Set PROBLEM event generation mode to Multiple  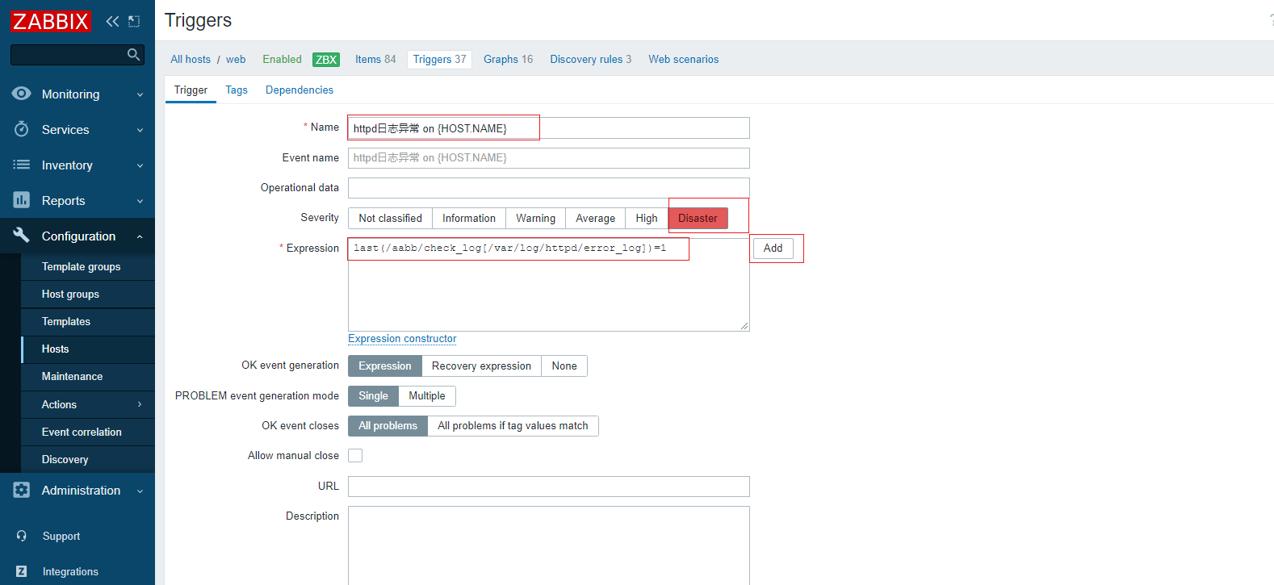tap(427, 396)
